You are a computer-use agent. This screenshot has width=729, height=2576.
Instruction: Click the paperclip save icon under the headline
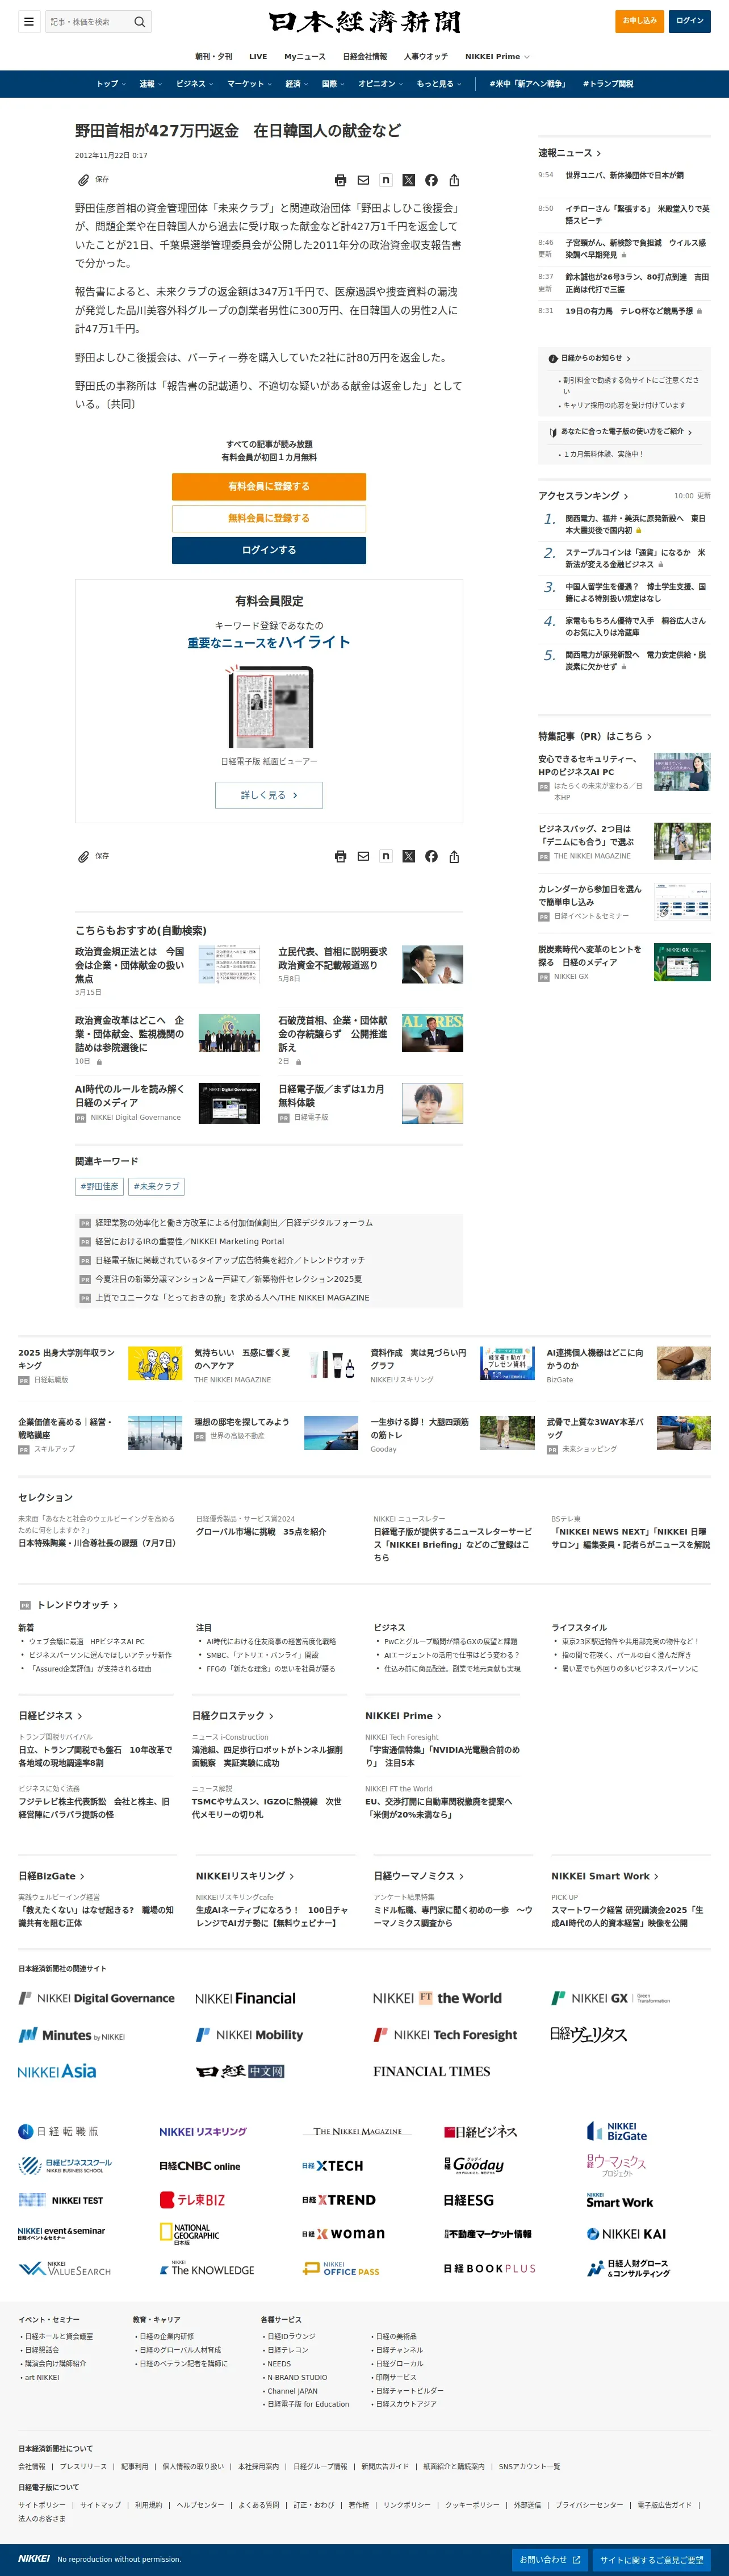point(84,180)
